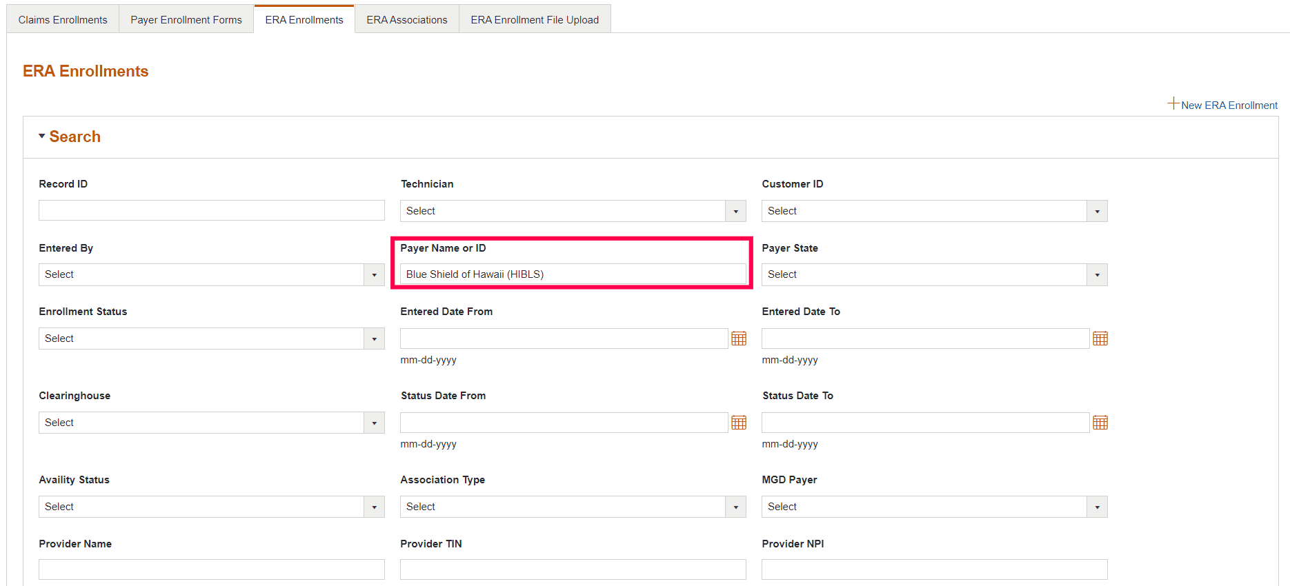
Task: Expand the Availity Status dropdown
Action: 374,507
